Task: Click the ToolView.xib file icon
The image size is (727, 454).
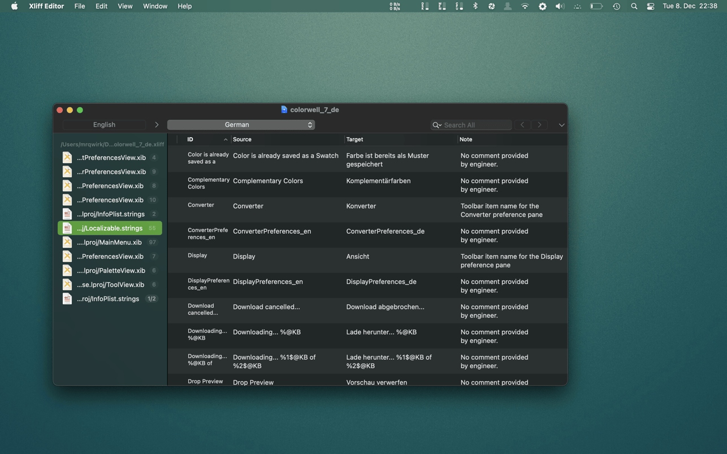Action: [x=67, y=285]
